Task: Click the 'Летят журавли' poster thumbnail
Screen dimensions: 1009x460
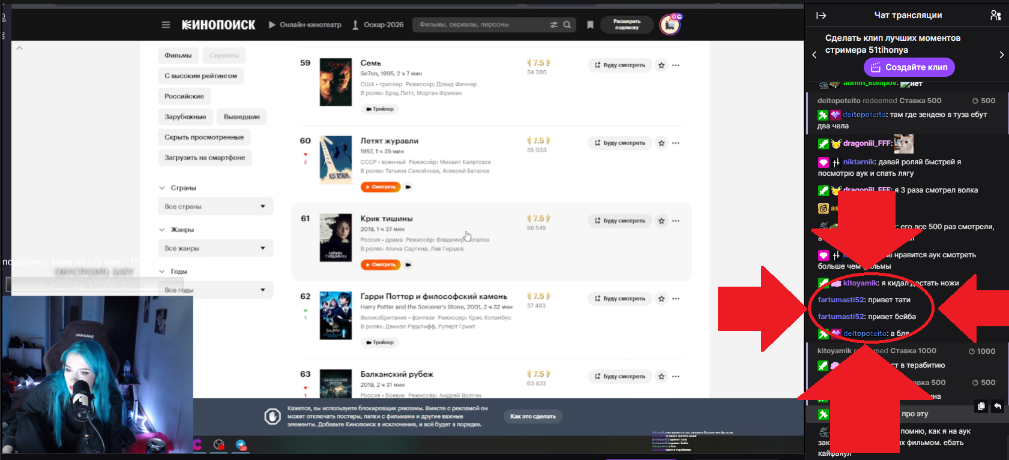Action: click(x=336, y=160)
